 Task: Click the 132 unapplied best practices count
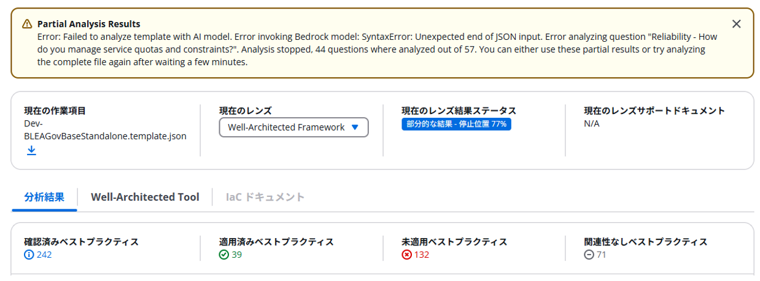point(422,255)
